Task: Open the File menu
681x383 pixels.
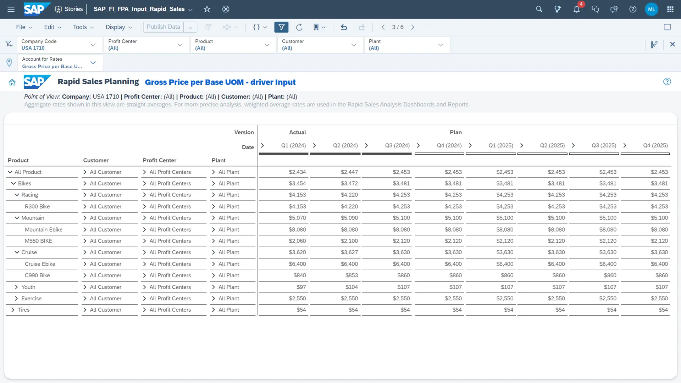Action: click(x=24, y=27)
